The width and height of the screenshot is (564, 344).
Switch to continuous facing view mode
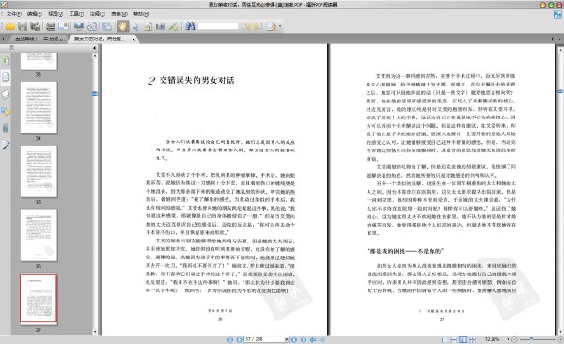(472, 339)
